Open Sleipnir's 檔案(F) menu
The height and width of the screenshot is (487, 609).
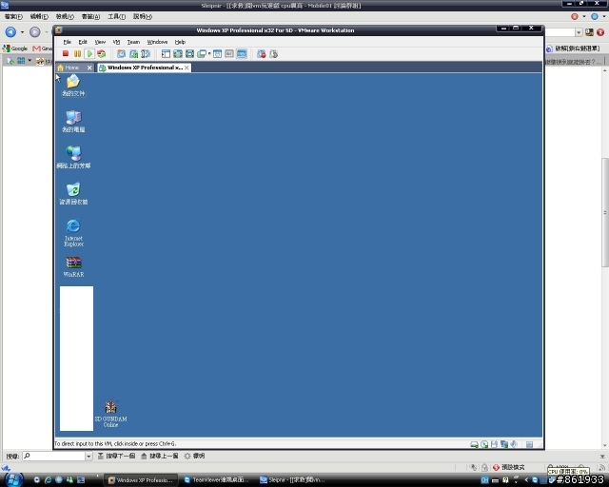[13, 16]
